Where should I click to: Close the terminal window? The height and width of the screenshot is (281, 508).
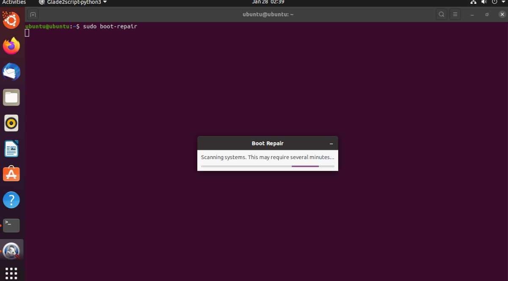(x=502, y=14)
